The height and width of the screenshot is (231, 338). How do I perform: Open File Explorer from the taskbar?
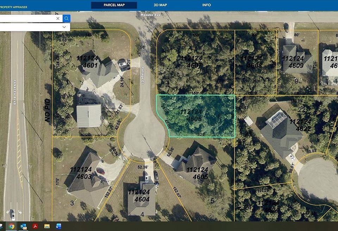pyautogui.click(x=47, y=226)
